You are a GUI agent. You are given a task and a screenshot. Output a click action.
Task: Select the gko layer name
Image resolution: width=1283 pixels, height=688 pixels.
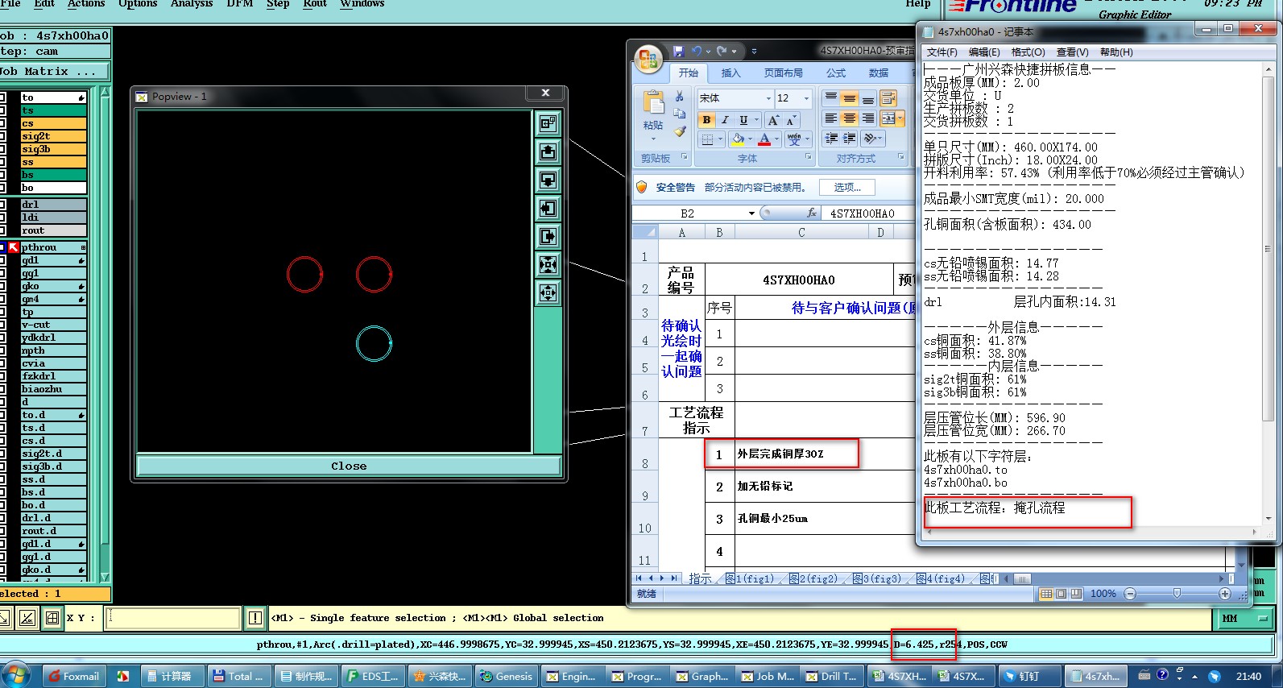point(53,286)
